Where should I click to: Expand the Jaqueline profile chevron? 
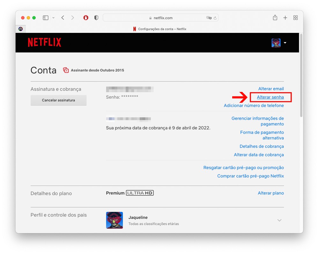279,220
